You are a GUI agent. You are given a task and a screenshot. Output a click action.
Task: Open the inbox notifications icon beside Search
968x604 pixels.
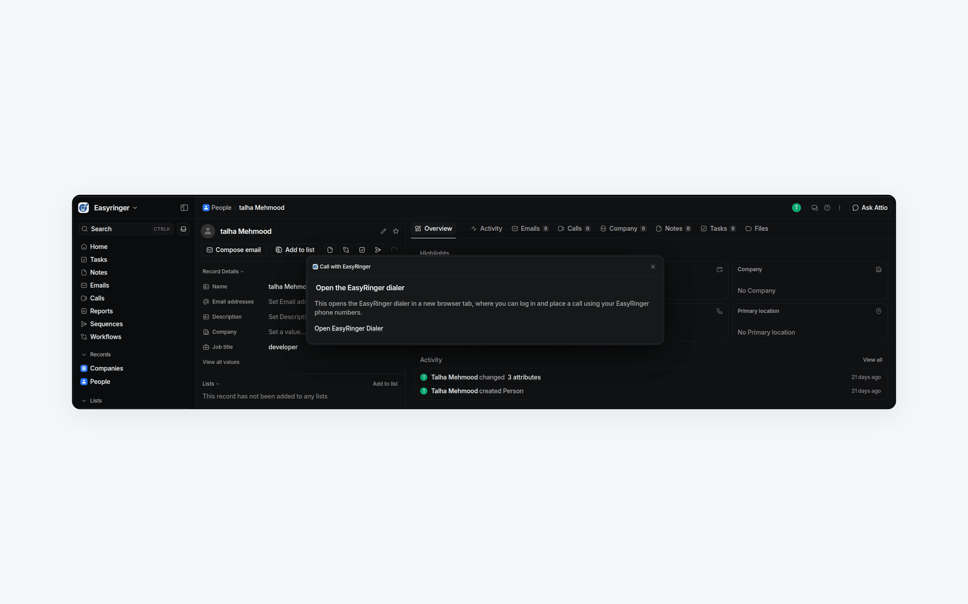(183, 229)
